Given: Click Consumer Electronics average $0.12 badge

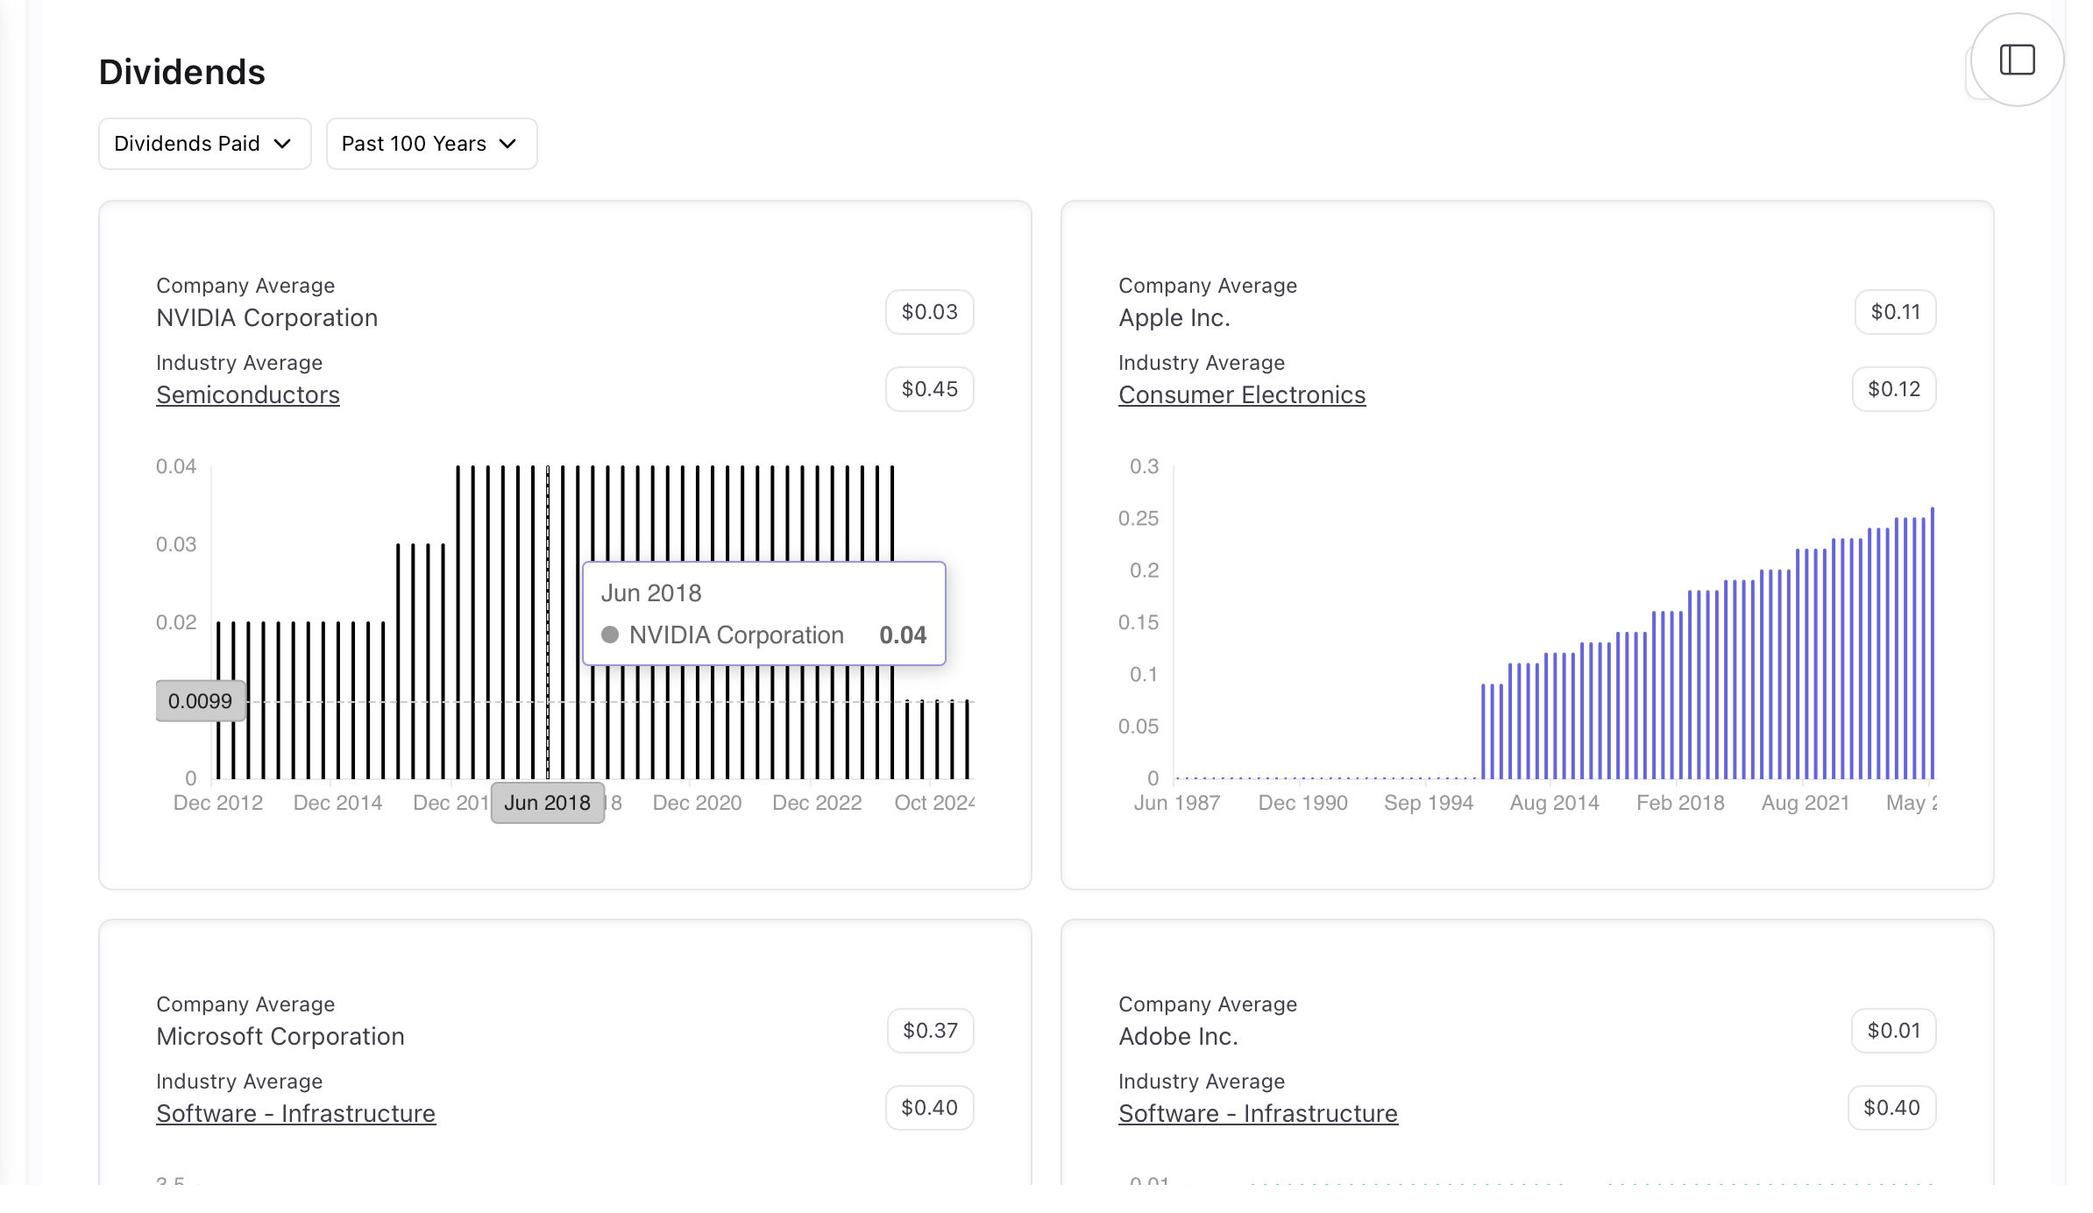Looking at the screenshot, I should tap(1894, 389).
